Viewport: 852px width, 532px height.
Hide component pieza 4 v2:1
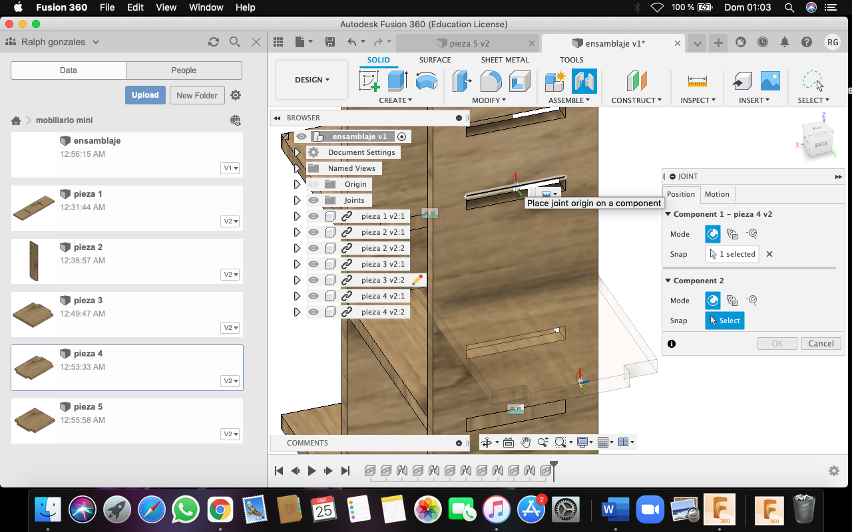pyautogui.click(x=314, y=296)
